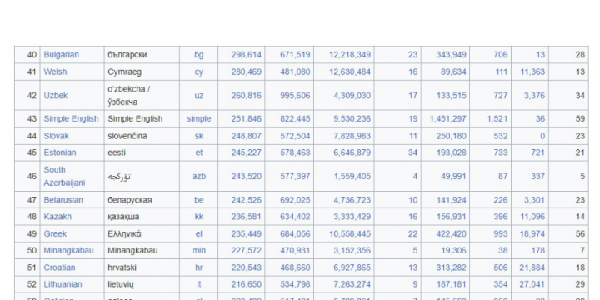Open the Kazakh language link

(x=57, y=217)
